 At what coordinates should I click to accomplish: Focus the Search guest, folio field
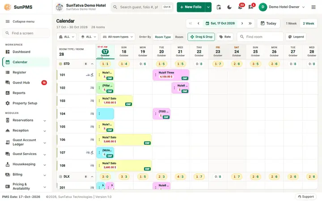coord(142,7)
